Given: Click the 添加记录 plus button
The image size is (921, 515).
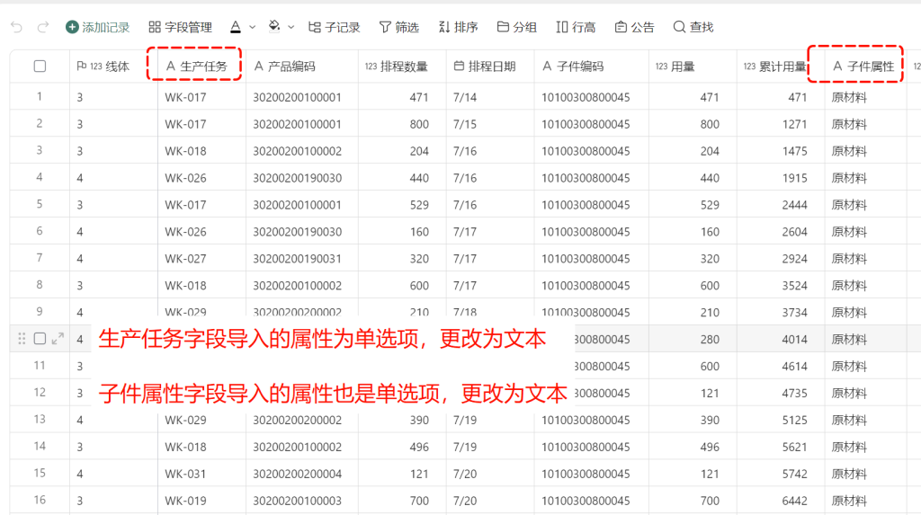Looking at the screenshot, I should 97,27.
